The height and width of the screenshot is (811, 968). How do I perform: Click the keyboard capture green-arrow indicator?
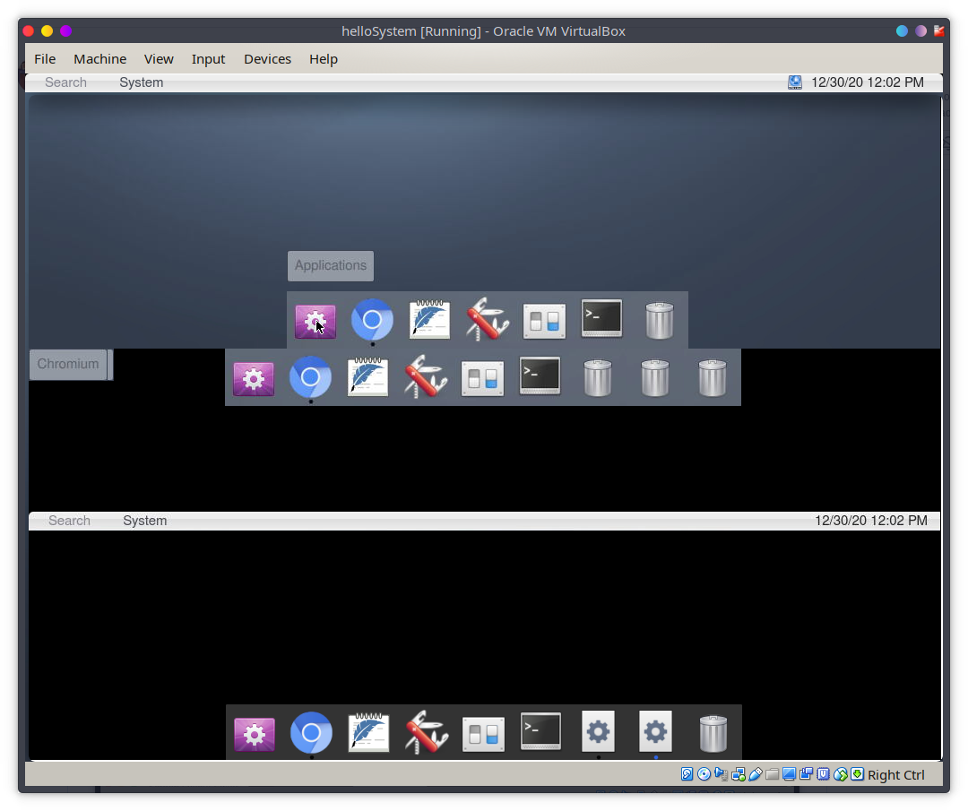tap(858, 774)
